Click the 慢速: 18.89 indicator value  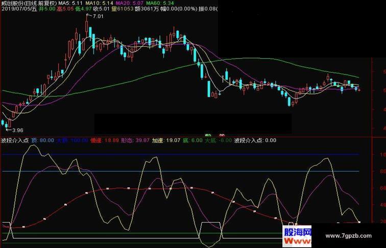point(105,141)
